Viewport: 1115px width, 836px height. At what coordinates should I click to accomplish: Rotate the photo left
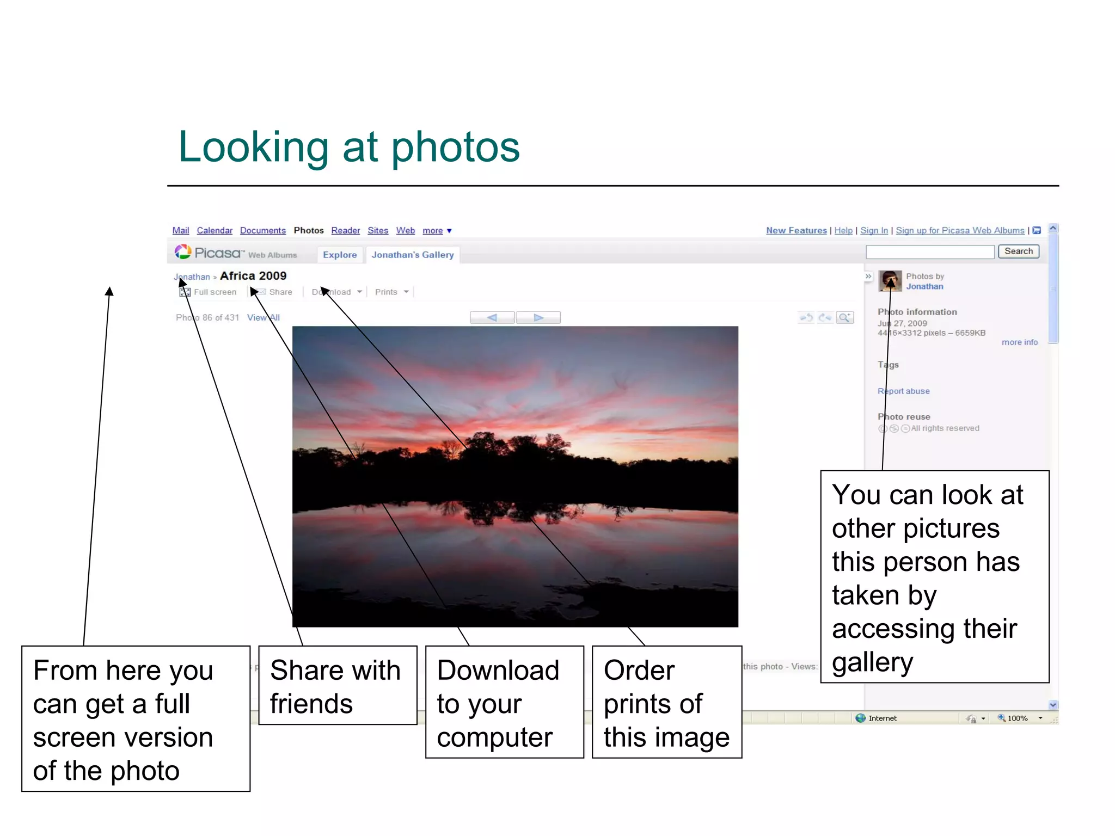coord(806,317)
